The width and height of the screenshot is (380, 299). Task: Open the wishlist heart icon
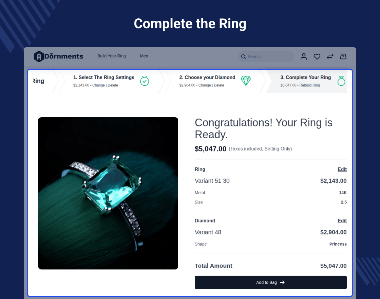(317, 56)
